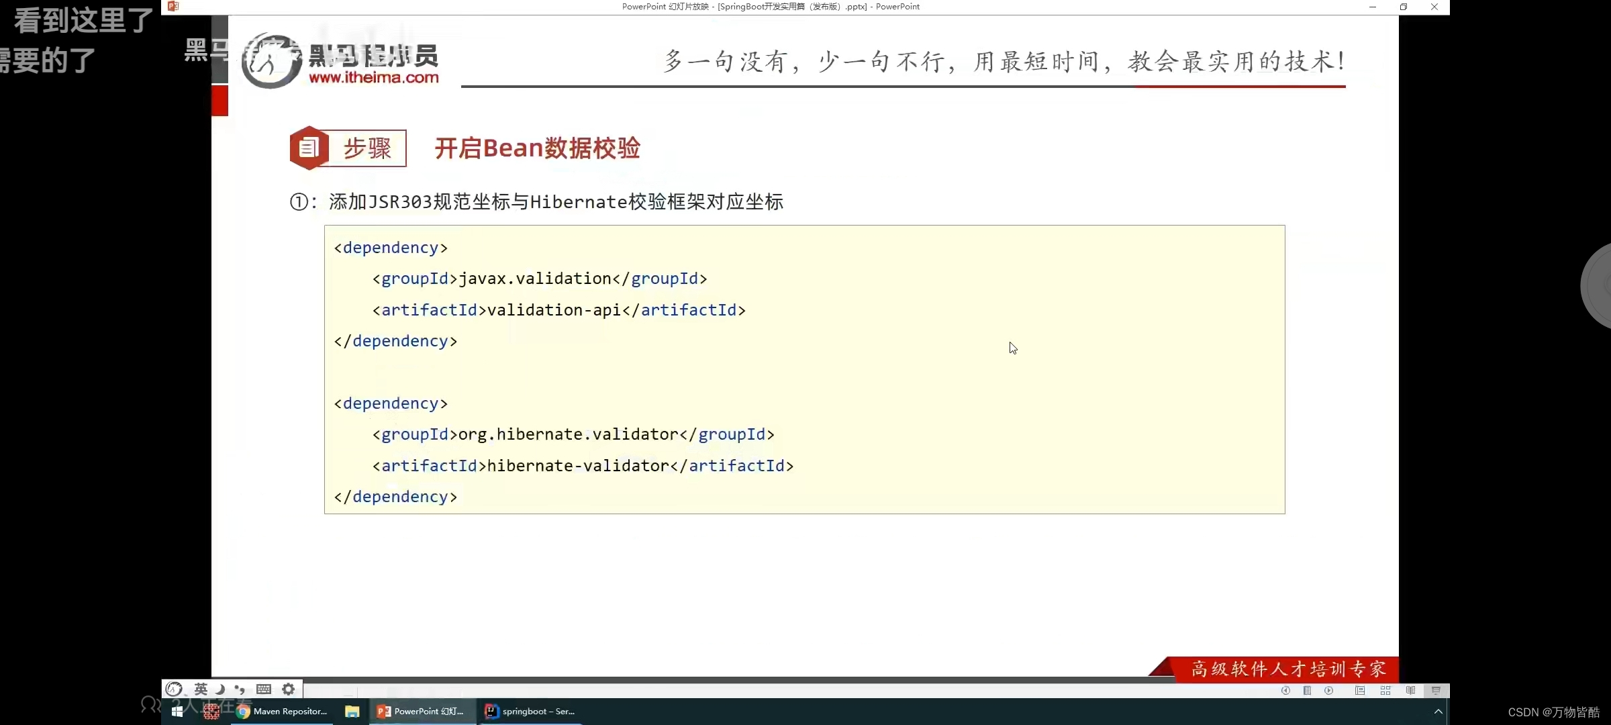Toggle Chinese punctuation mode icon
Image resolution: width=1611 pixels, height=725 pixels.
tap(240, 689)
